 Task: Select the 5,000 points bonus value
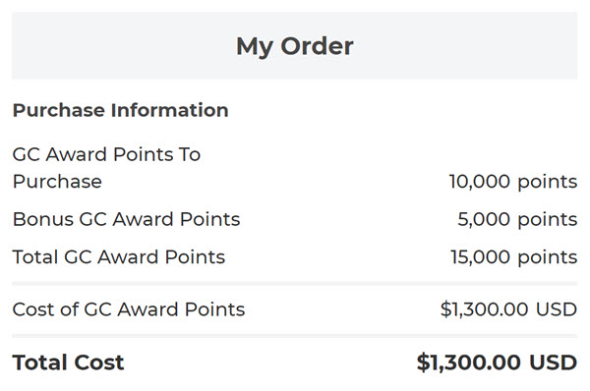517,219
